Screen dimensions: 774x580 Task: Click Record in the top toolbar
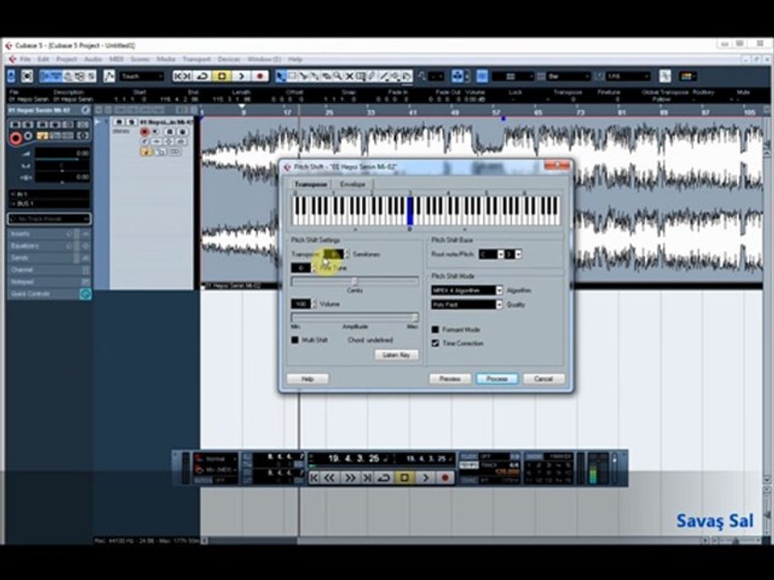(x=260, y=76)
